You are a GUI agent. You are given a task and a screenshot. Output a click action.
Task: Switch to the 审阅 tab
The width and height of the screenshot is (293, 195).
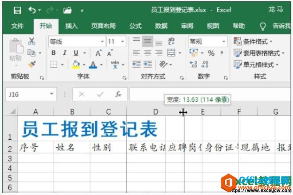[187, 26]
